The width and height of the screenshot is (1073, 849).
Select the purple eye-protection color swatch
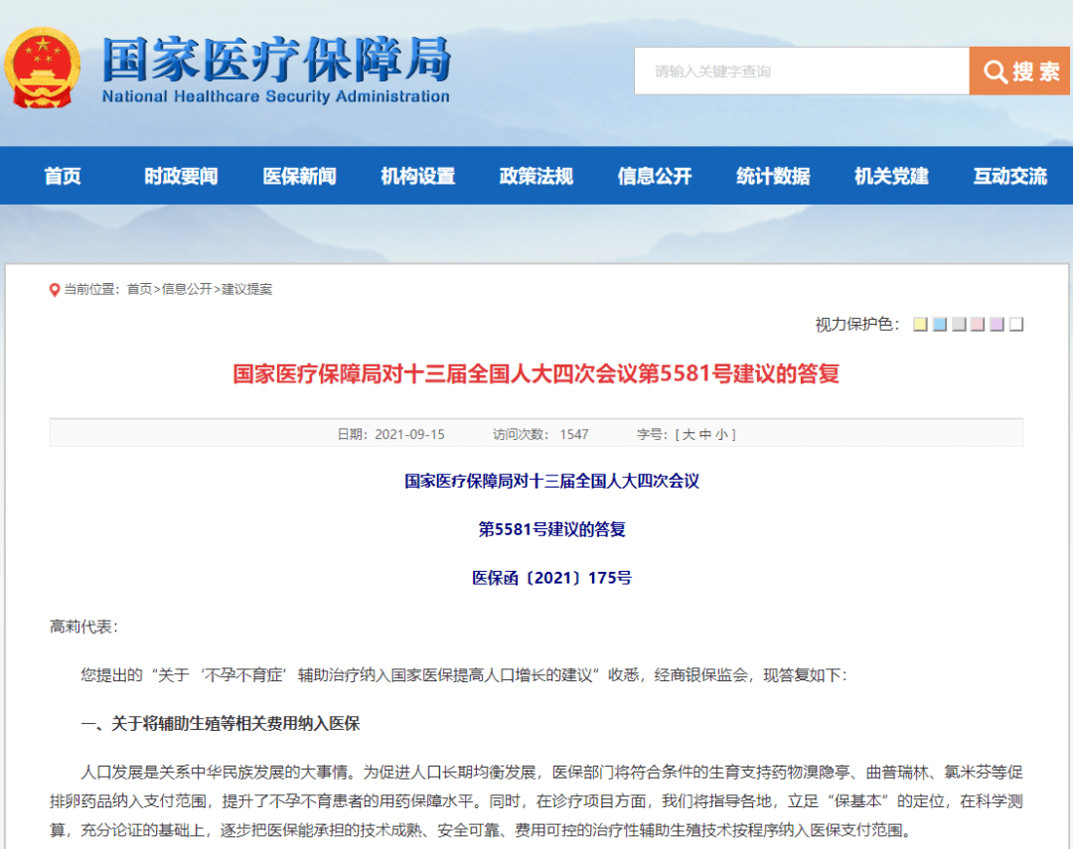click(997, 325)
